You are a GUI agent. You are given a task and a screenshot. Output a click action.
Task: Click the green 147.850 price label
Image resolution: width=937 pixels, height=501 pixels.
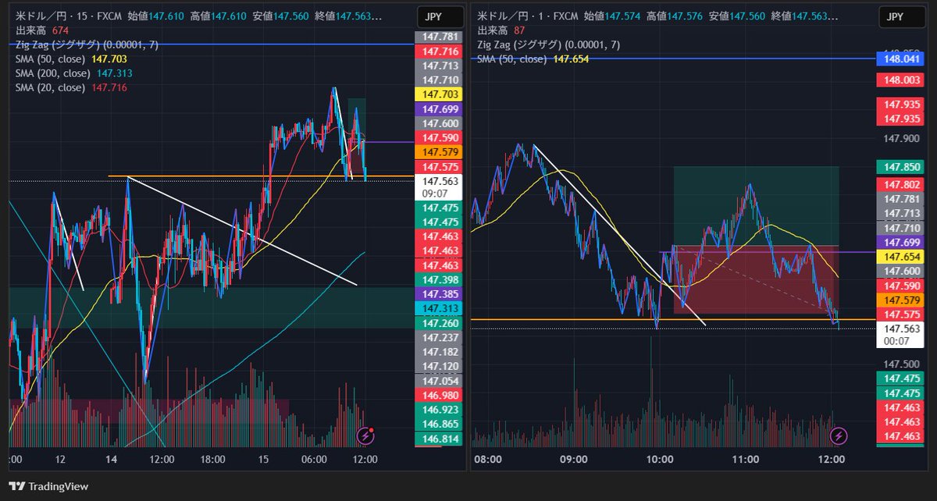(x=902, y=166)
